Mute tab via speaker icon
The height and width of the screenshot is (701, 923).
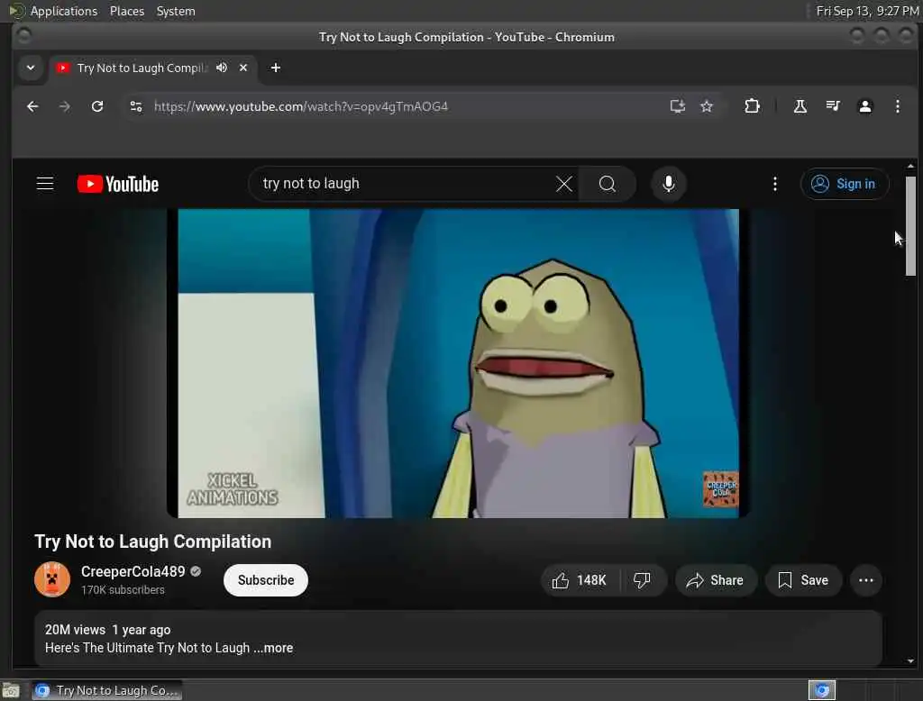[222, 68]
